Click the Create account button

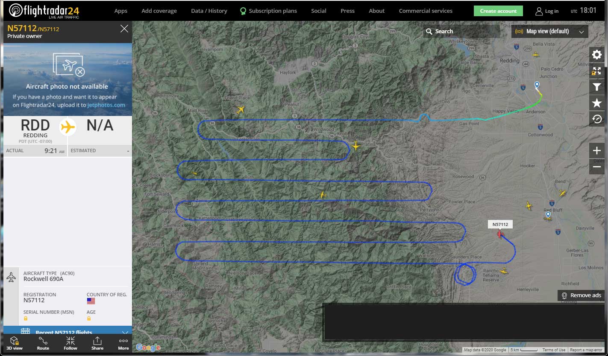pos(498,11)
